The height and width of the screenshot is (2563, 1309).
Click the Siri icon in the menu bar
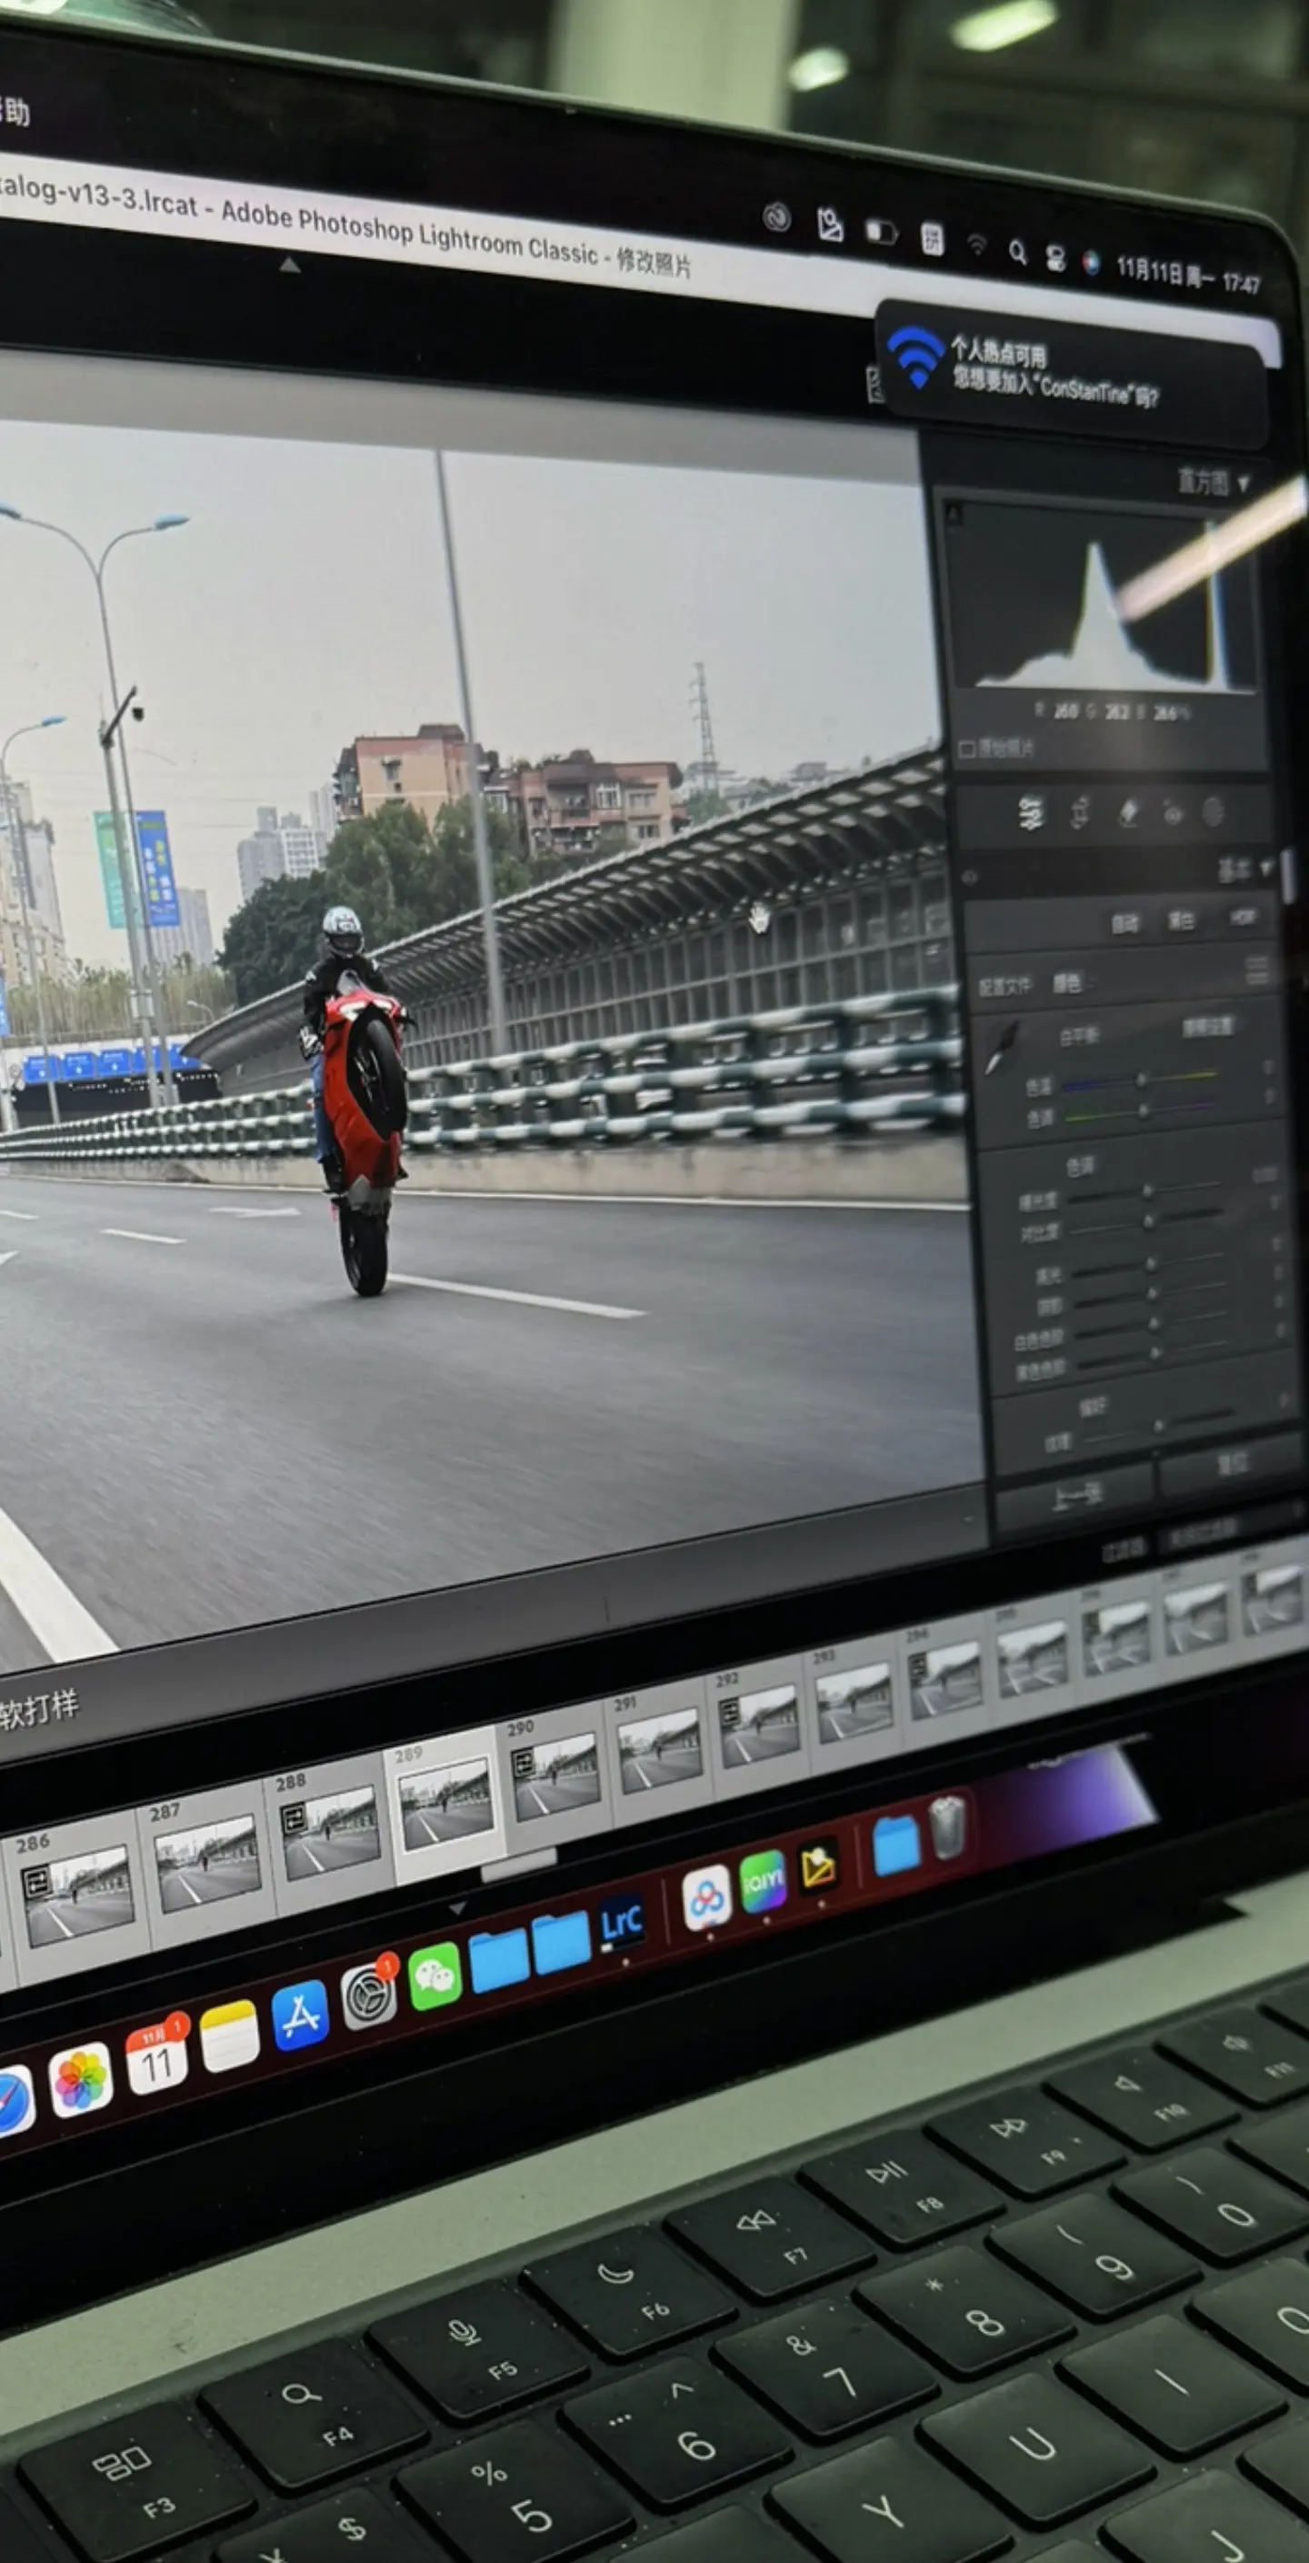[x=1091, y=263]
